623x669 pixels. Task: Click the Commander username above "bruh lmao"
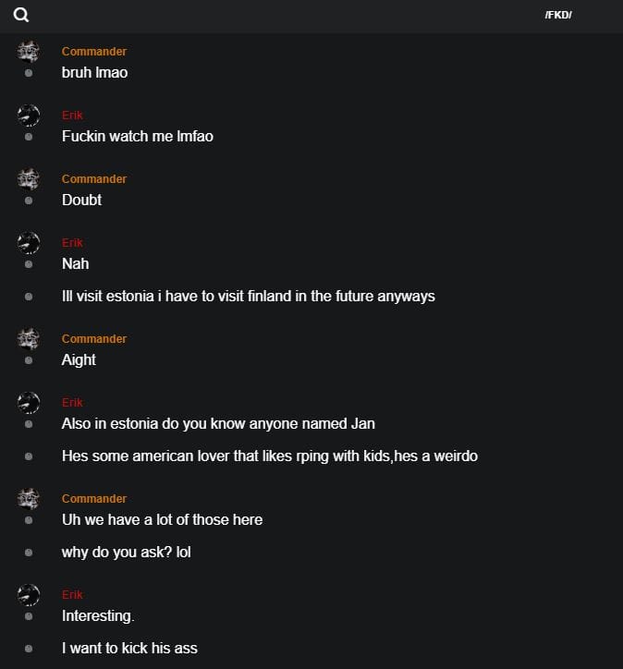94,52
